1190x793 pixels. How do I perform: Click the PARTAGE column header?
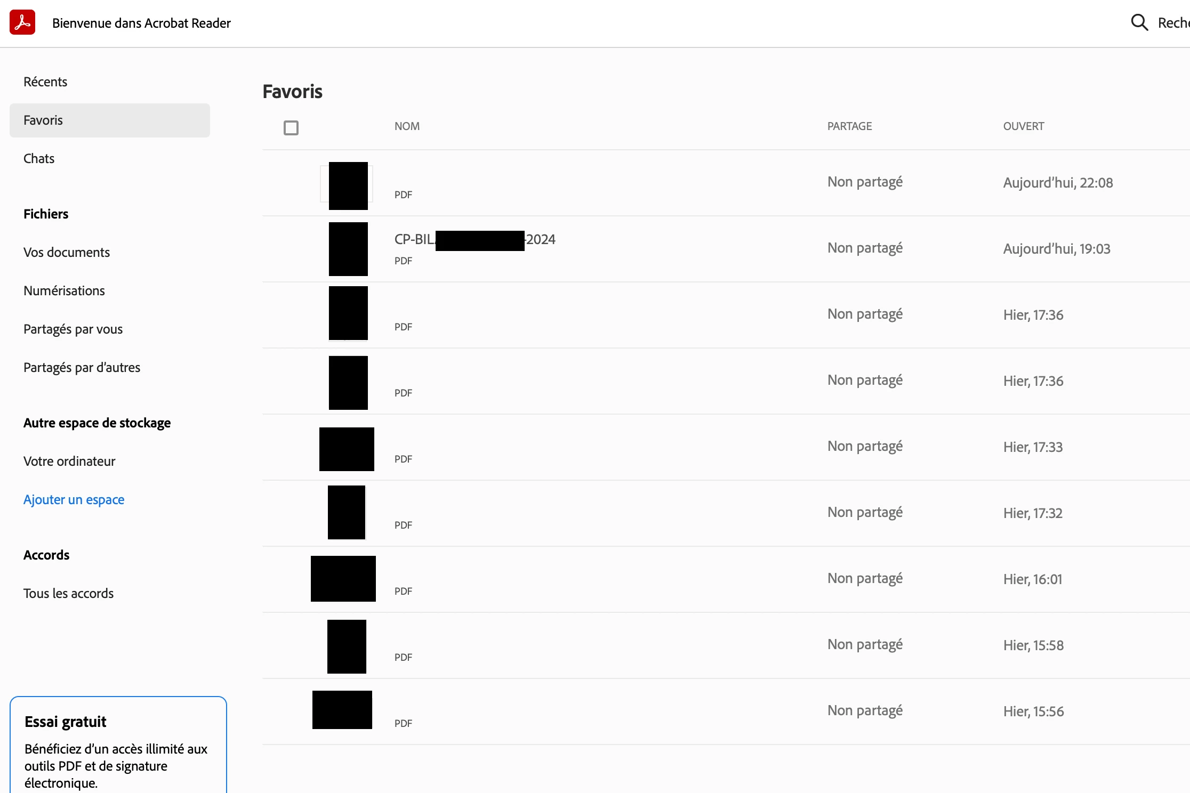(x=849, y=126)
